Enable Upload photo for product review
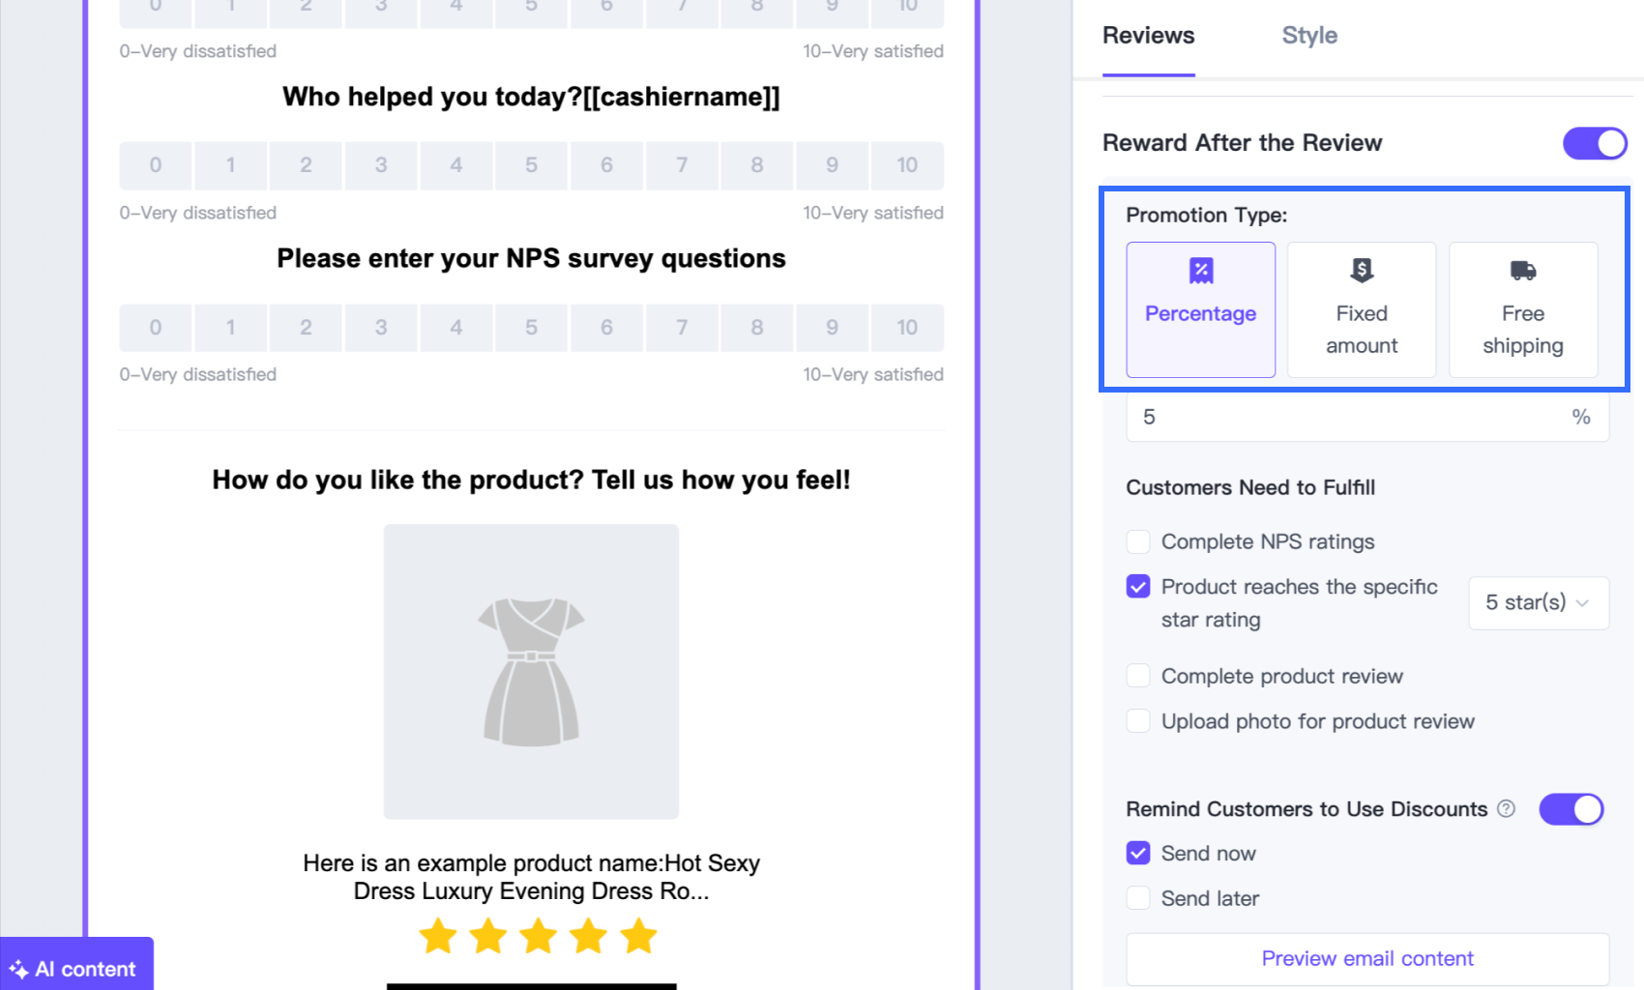Image resolution: width=1644 pixels, height=990 pixels. coord(1138,721)
